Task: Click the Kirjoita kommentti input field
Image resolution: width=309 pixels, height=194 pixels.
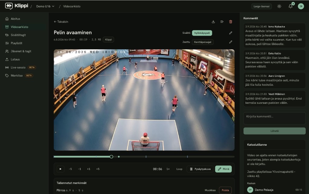Action: 275,118
